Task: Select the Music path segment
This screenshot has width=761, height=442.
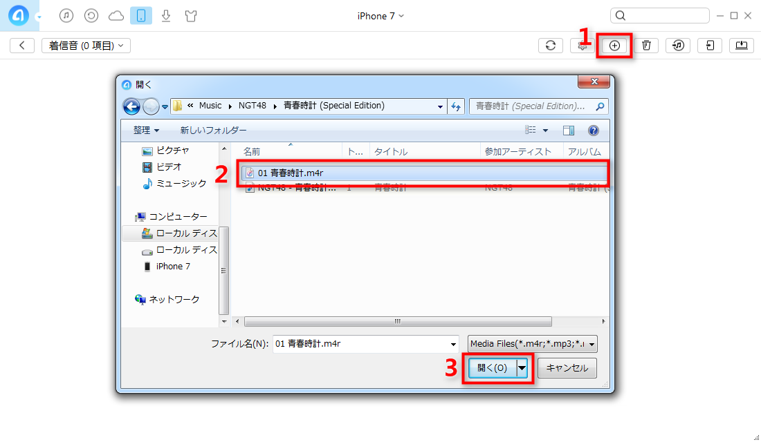Action: click(210, 106)
